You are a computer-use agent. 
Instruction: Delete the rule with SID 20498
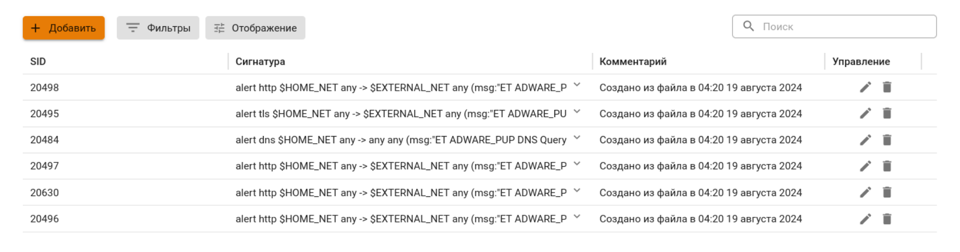(x=887, y=87)
